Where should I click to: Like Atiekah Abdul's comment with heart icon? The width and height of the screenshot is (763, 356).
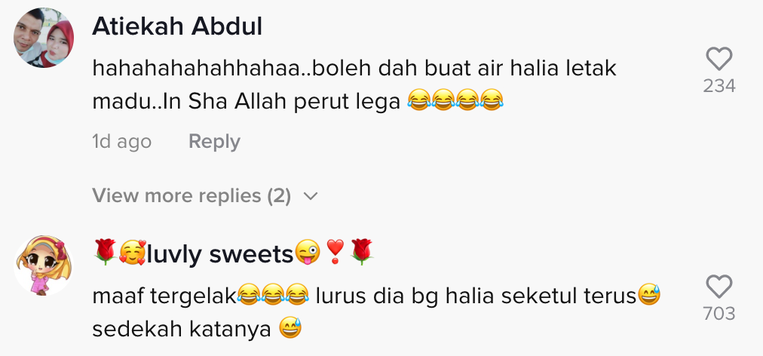719,59
